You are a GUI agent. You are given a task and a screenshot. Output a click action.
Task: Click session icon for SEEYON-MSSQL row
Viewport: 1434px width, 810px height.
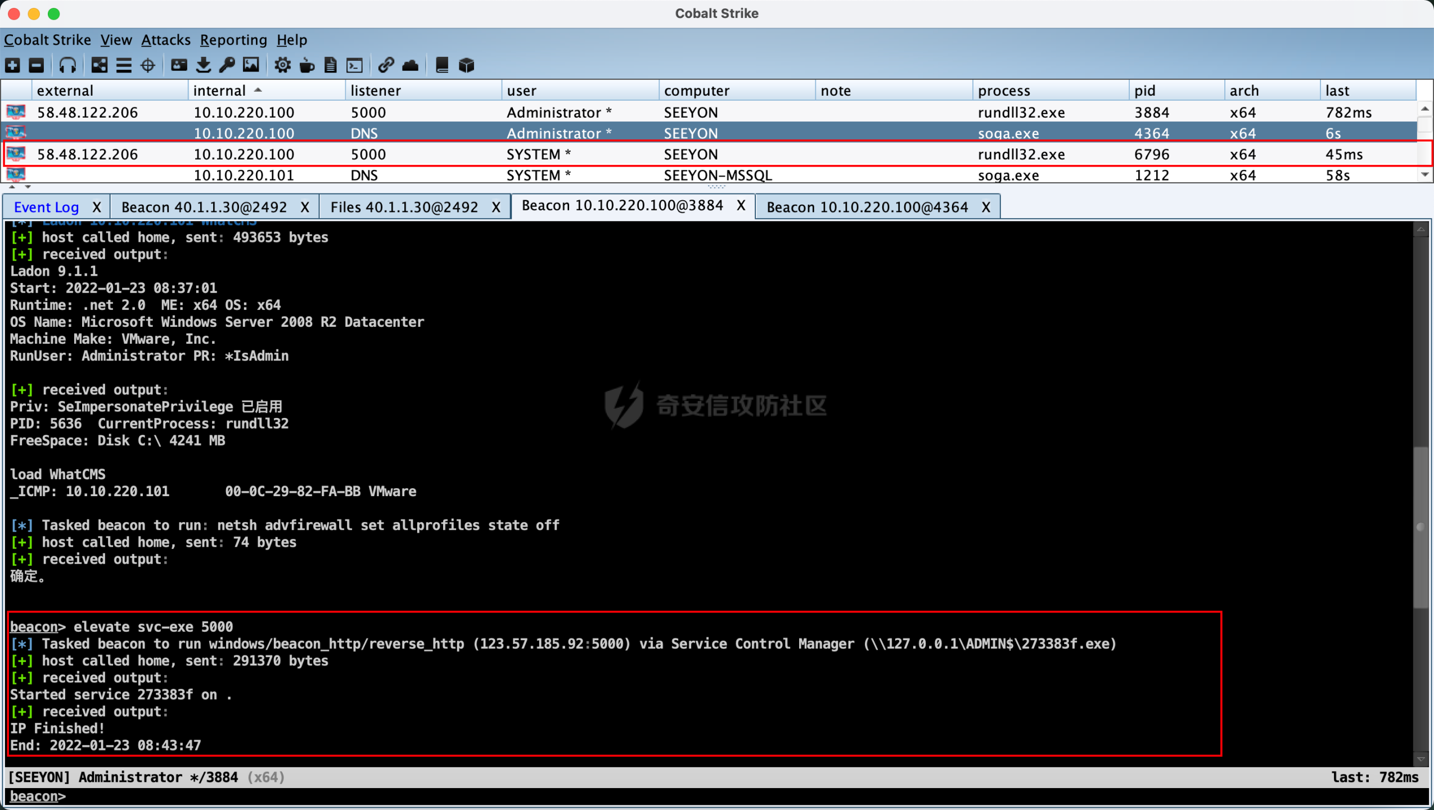(x=16, y=174)
